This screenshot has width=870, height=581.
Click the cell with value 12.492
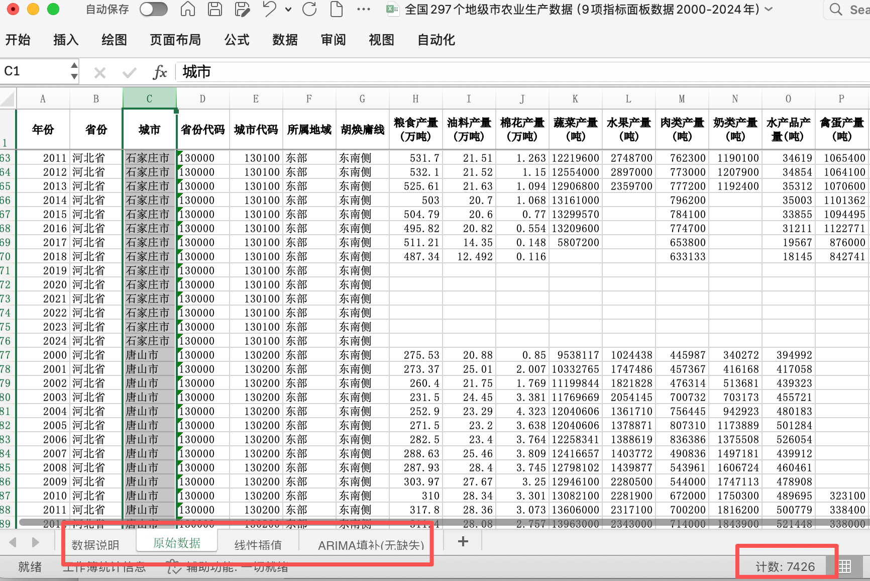point(469,256)
